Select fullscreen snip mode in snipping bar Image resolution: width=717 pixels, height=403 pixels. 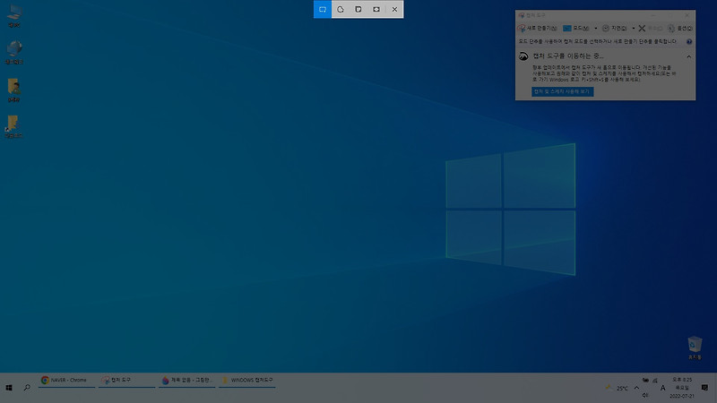[376, 9]
